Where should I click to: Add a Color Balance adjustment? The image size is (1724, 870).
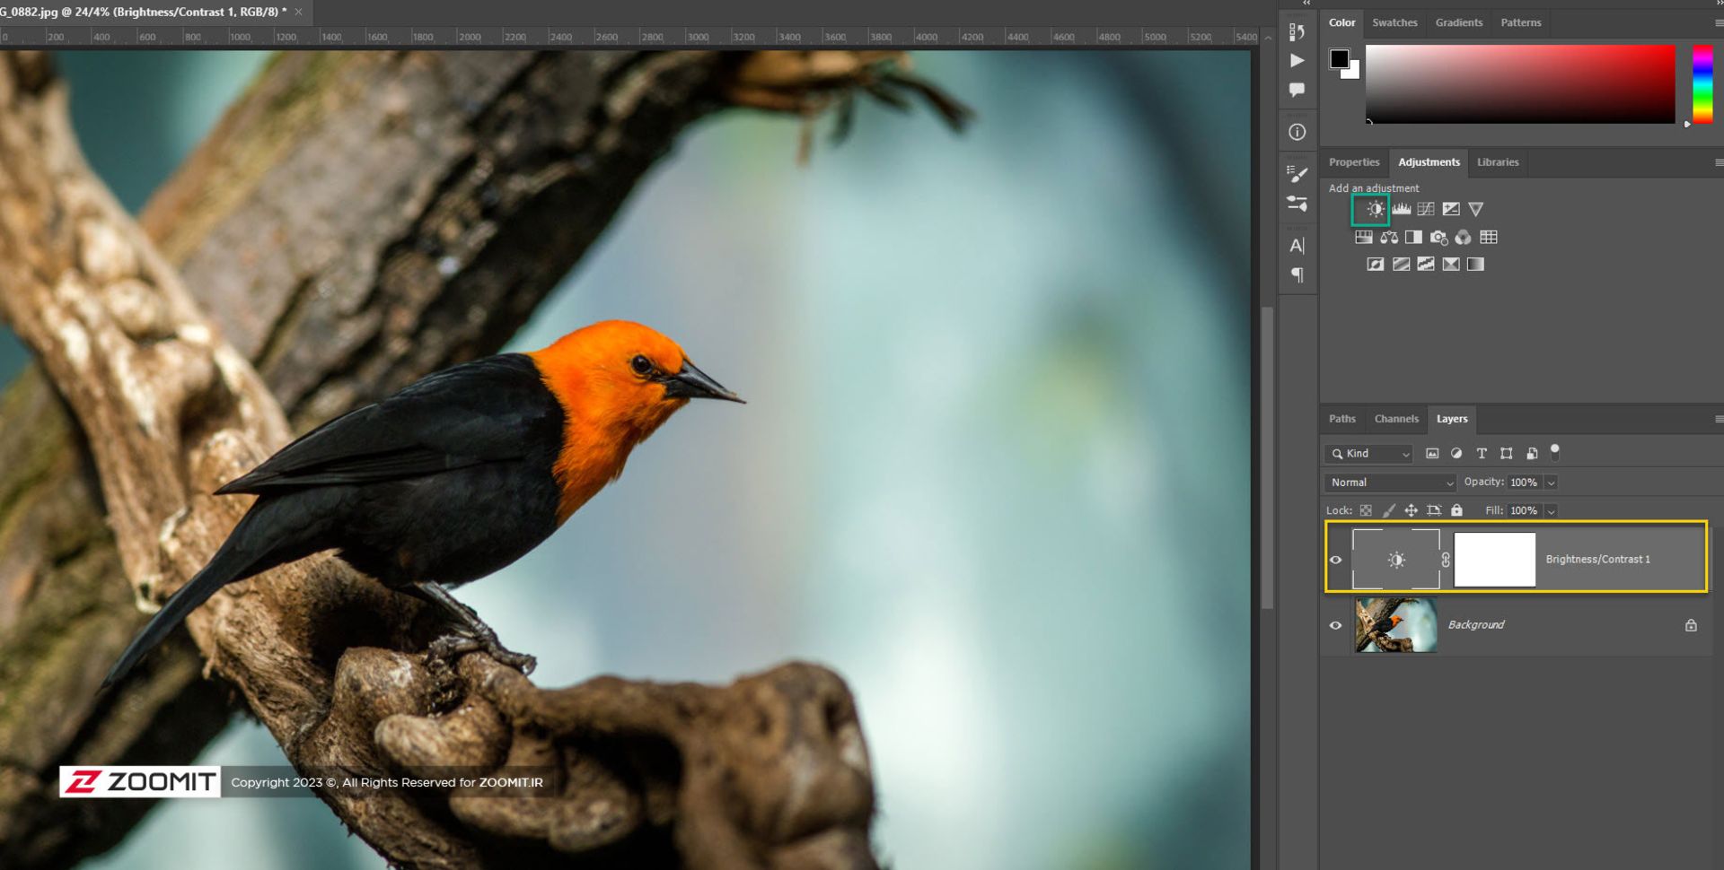(x=1390, y=238)
